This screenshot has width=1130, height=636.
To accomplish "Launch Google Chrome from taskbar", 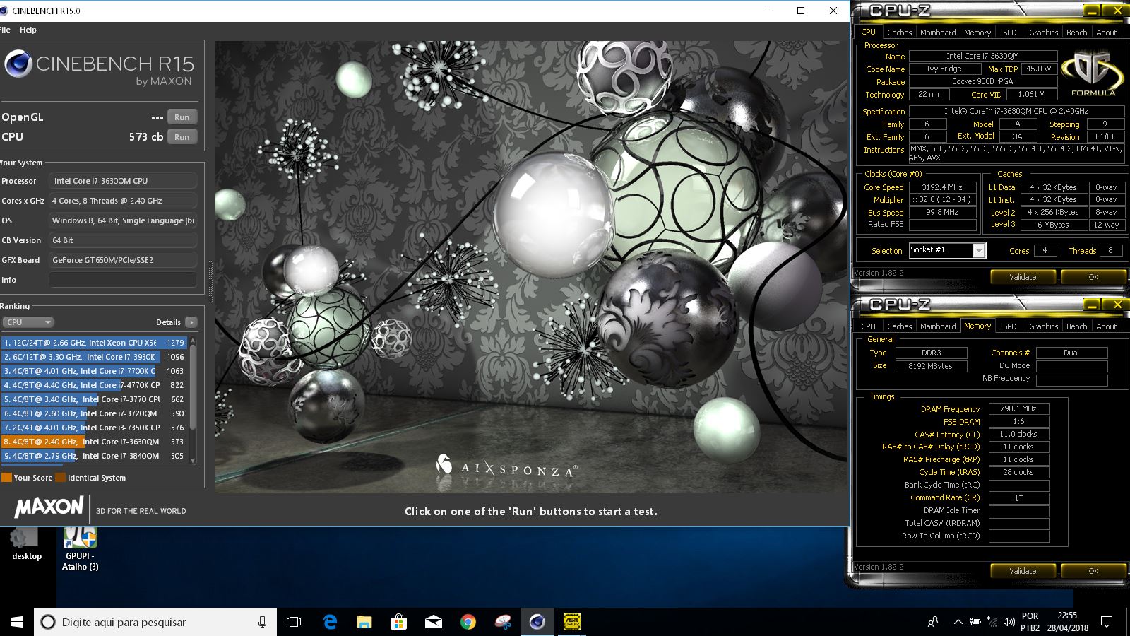I will click(468, 622).
